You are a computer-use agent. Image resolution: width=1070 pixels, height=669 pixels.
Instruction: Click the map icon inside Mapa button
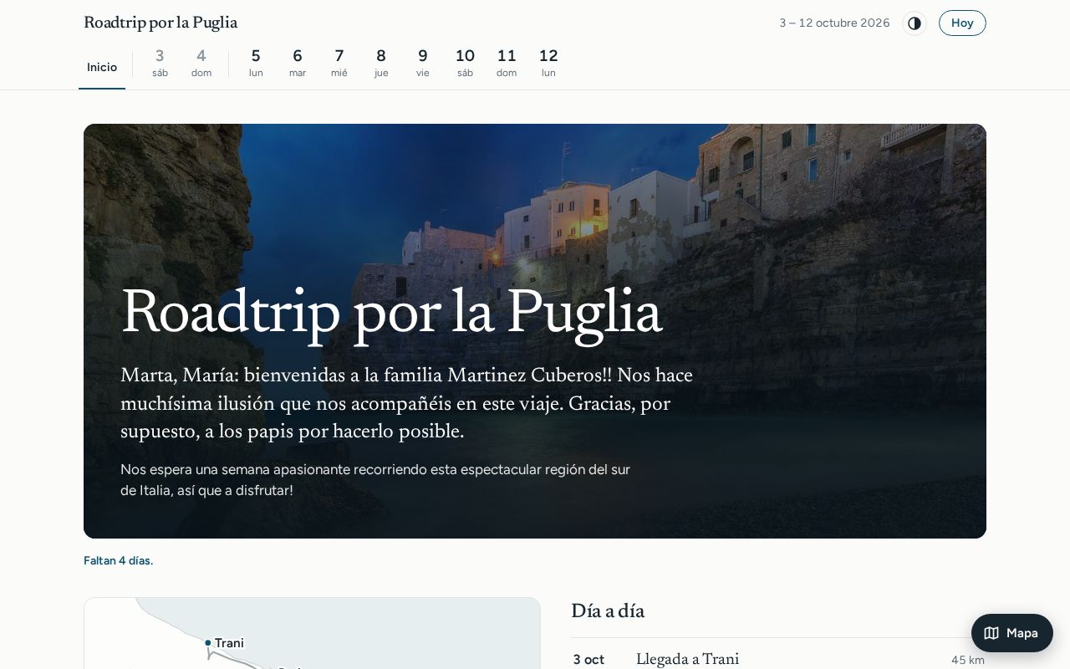pos(991,633)
